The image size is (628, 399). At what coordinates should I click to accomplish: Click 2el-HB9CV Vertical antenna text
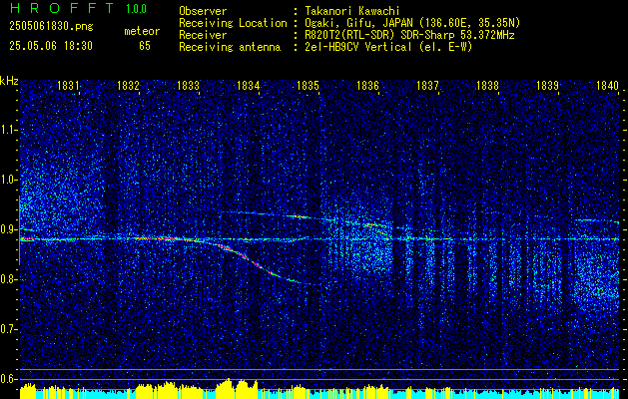(389, 47)
